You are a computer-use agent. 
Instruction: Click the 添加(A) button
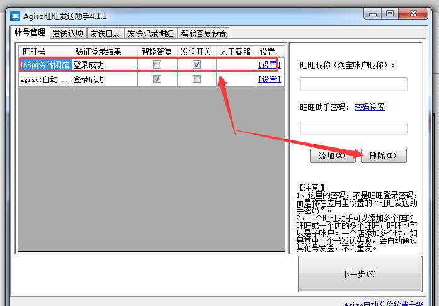(333, 156)
